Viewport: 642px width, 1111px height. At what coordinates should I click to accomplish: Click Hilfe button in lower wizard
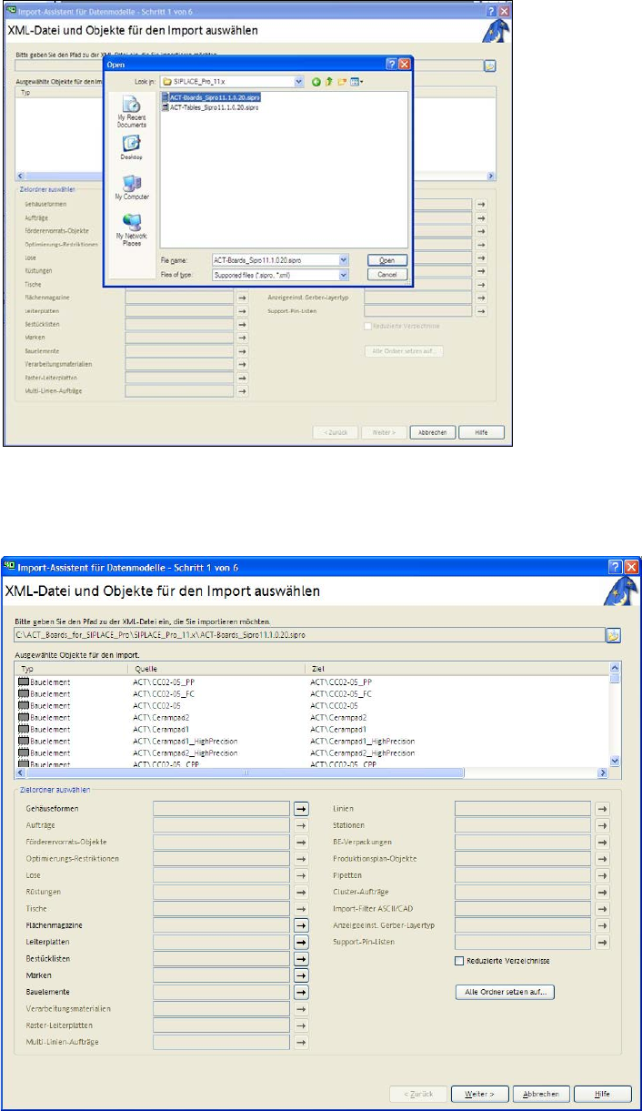pyautogui.click(x=601, y=1094)
